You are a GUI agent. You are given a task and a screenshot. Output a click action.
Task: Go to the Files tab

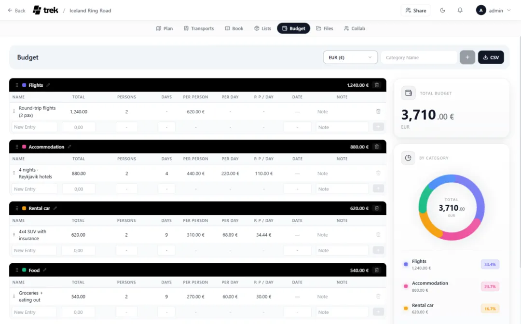pyautogui.click(x=324, y=28)
